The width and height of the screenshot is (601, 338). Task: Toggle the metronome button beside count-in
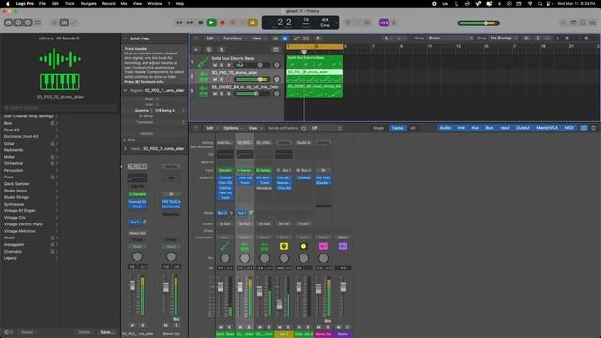coord(394,23)
